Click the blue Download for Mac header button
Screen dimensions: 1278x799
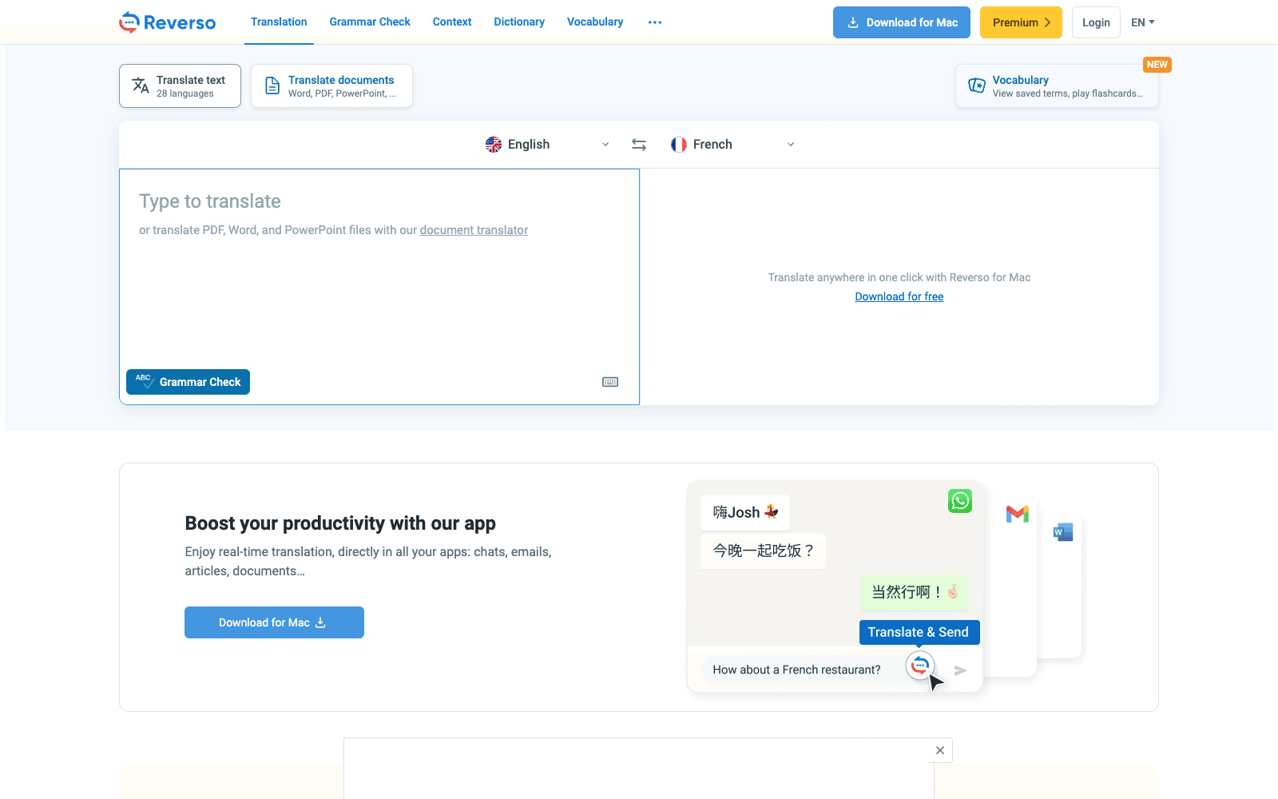(902, 22)
